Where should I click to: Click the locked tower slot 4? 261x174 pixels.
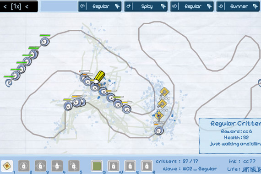[x=57, y=166]
